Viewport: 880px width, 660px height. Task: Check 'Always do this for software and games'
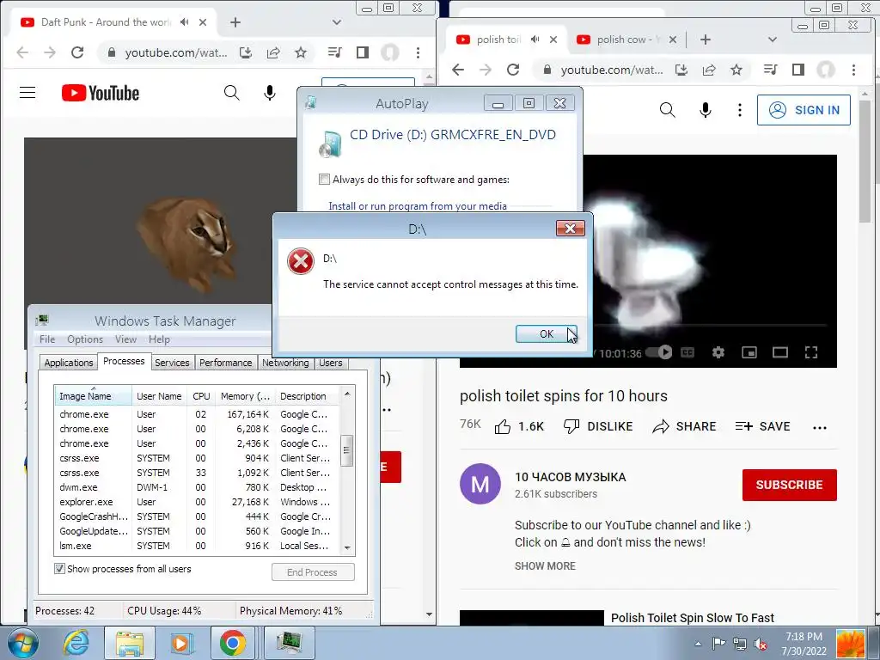324,179
